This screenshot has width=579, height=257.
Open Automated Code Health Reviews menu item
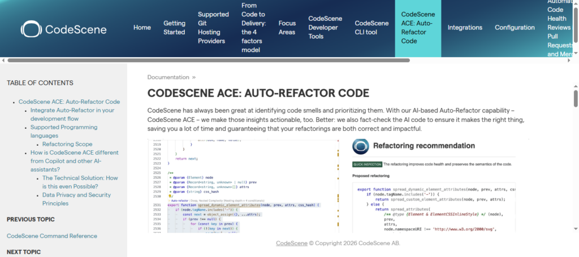559,28
